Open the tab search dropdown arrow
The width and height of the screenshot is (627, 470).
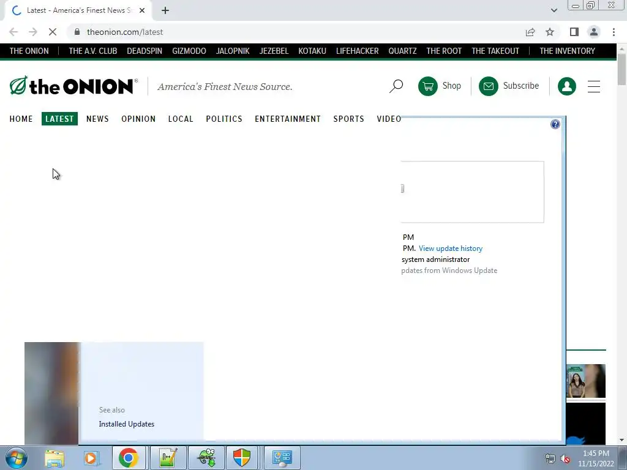554,10
